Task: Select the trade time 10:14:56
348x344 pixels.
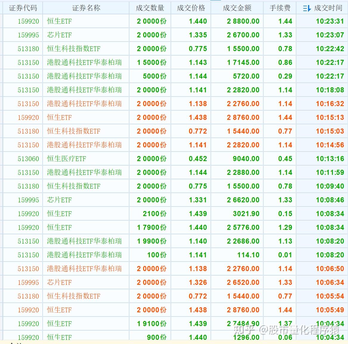Action: 330,145
